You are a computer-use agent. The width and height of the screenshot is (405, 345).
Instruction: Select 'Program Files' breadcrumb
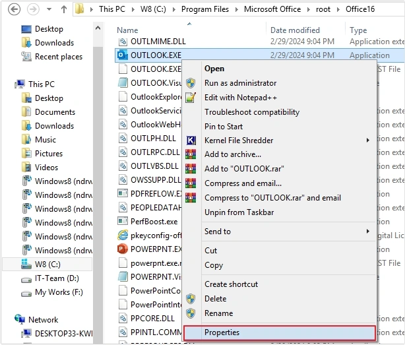coord(205,9)
